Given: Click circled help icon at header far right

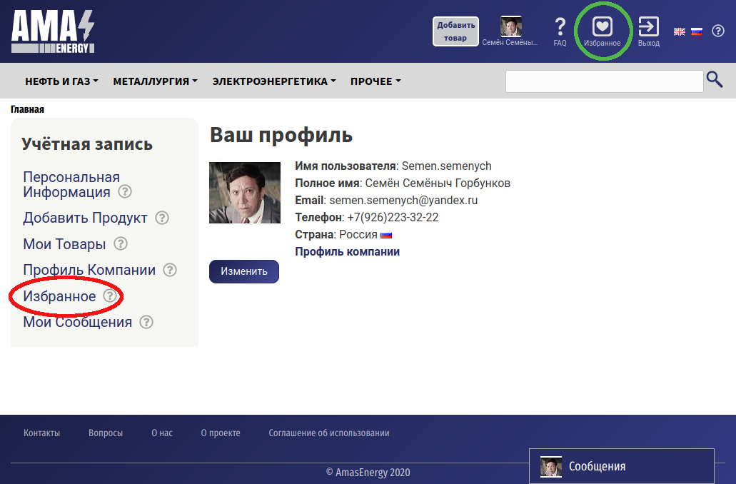Looking at the screenshot, I should pos(718,31).
